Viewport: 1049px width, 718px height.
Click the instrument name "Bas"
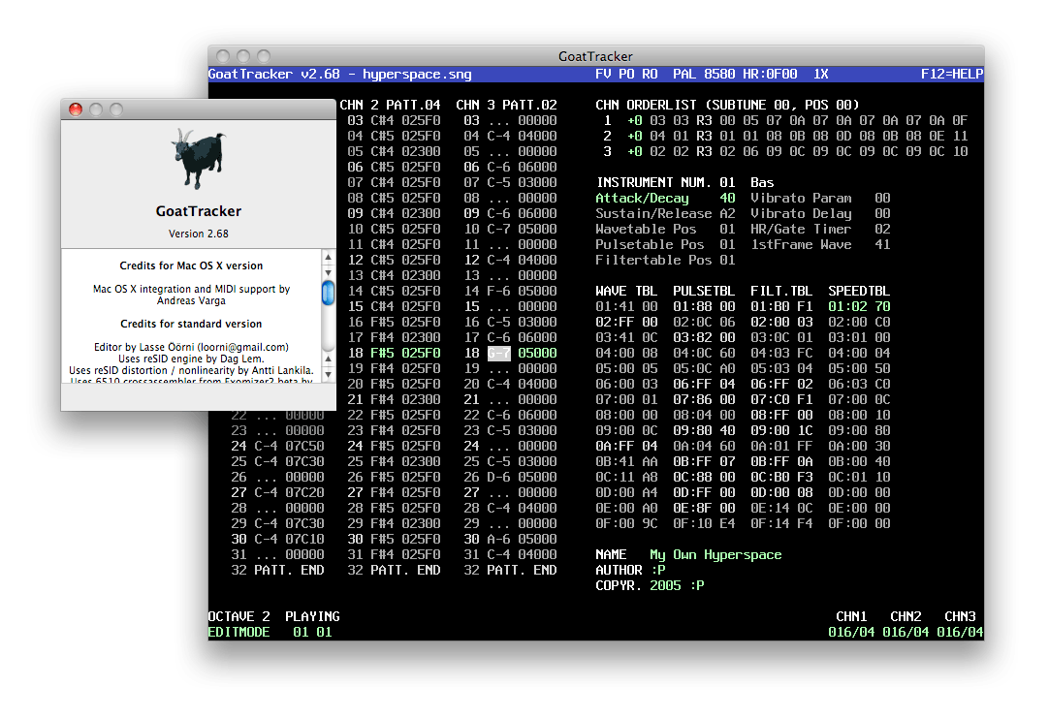coord(762,182)
